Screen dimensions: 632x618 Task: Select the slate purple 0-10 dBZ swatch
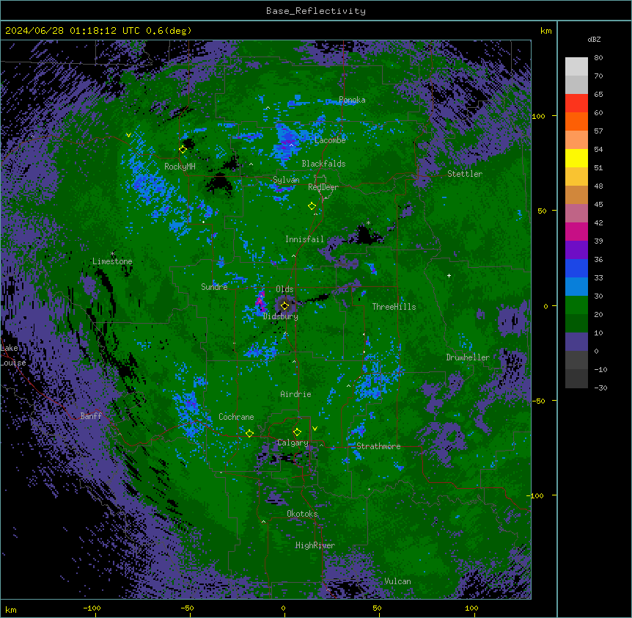coord(576,342)
